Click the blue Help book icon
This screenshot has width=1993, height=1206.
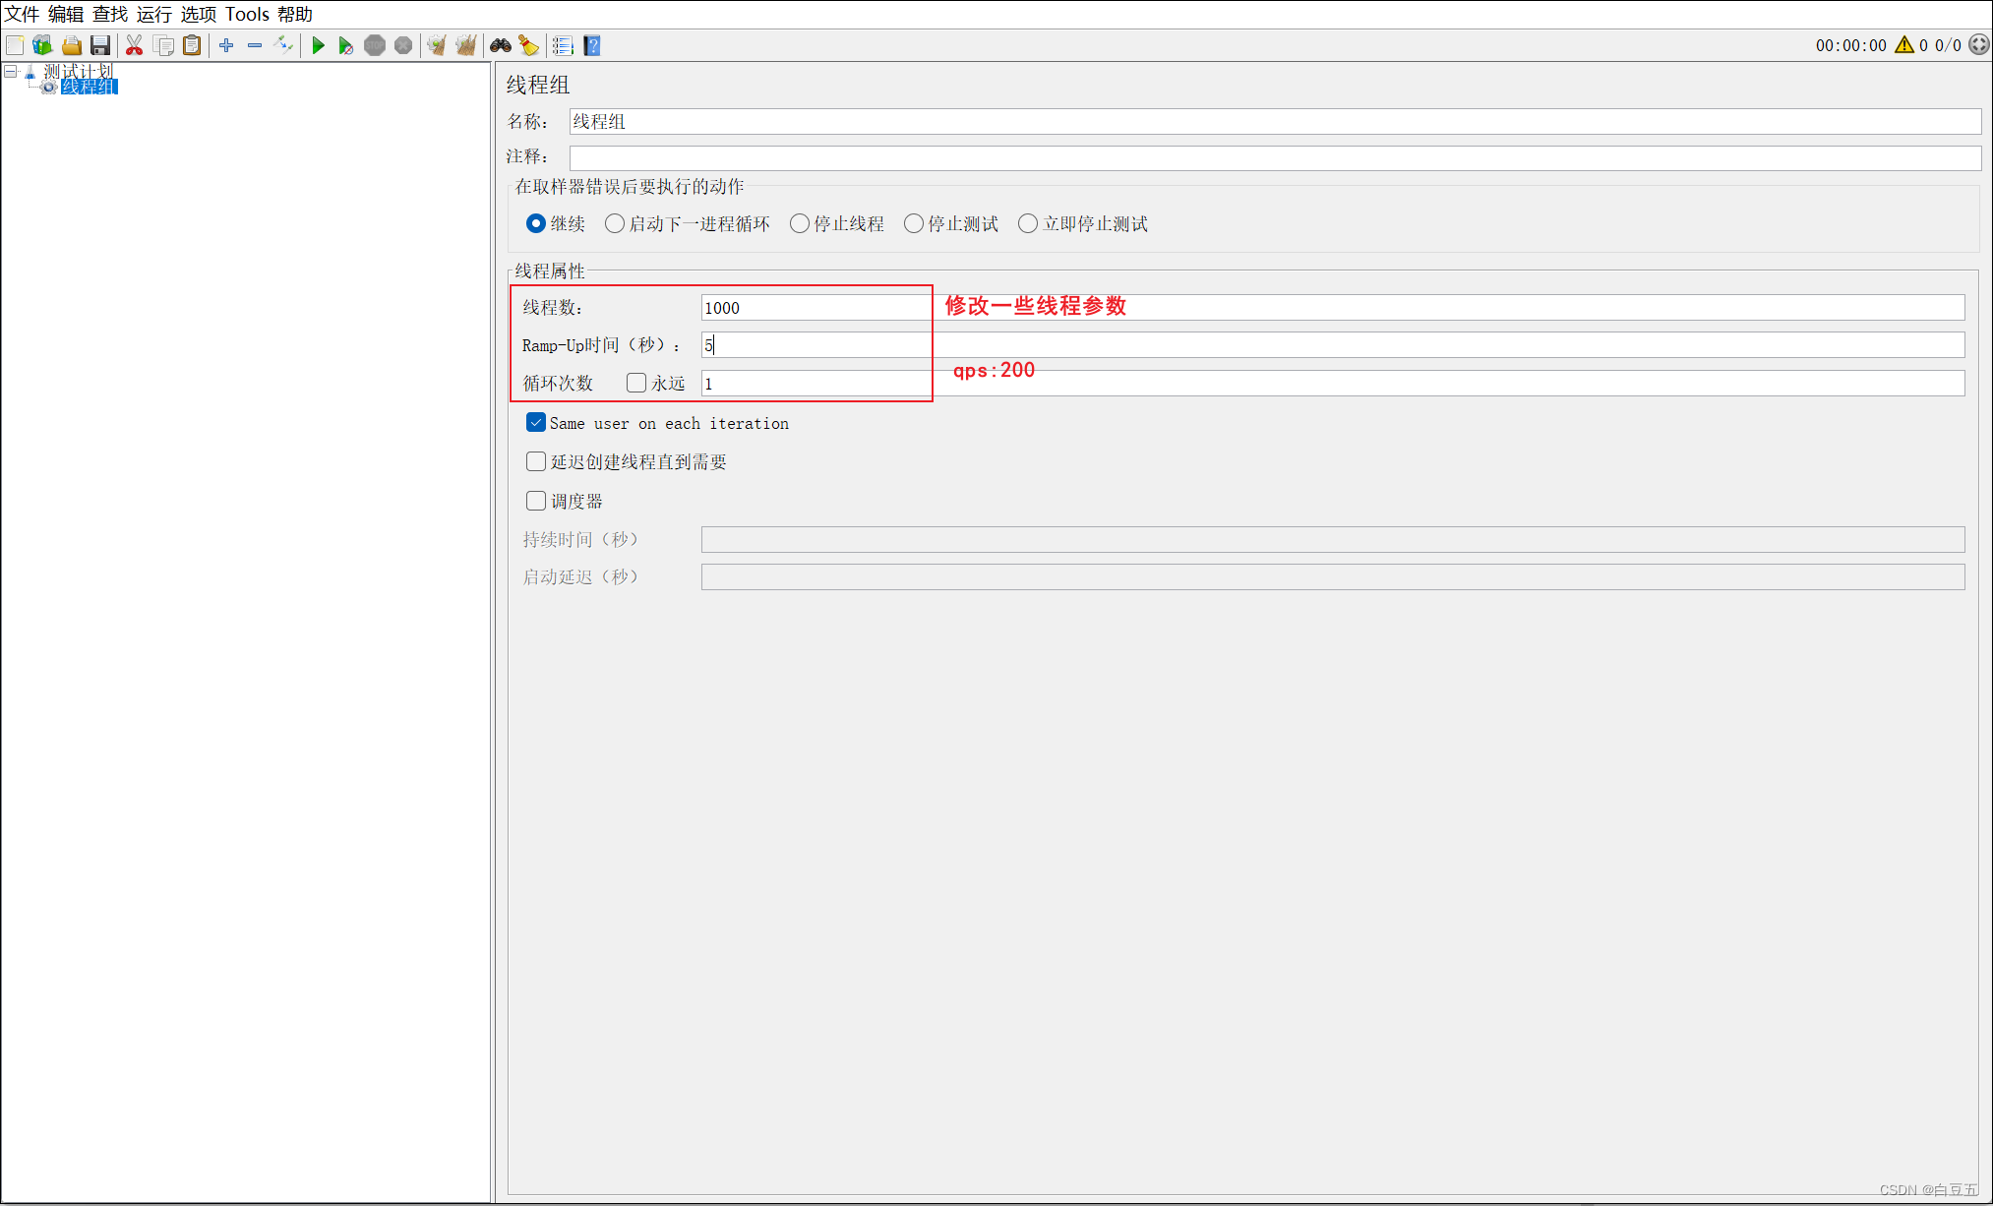pyautogui.click(x=592, y=45)
